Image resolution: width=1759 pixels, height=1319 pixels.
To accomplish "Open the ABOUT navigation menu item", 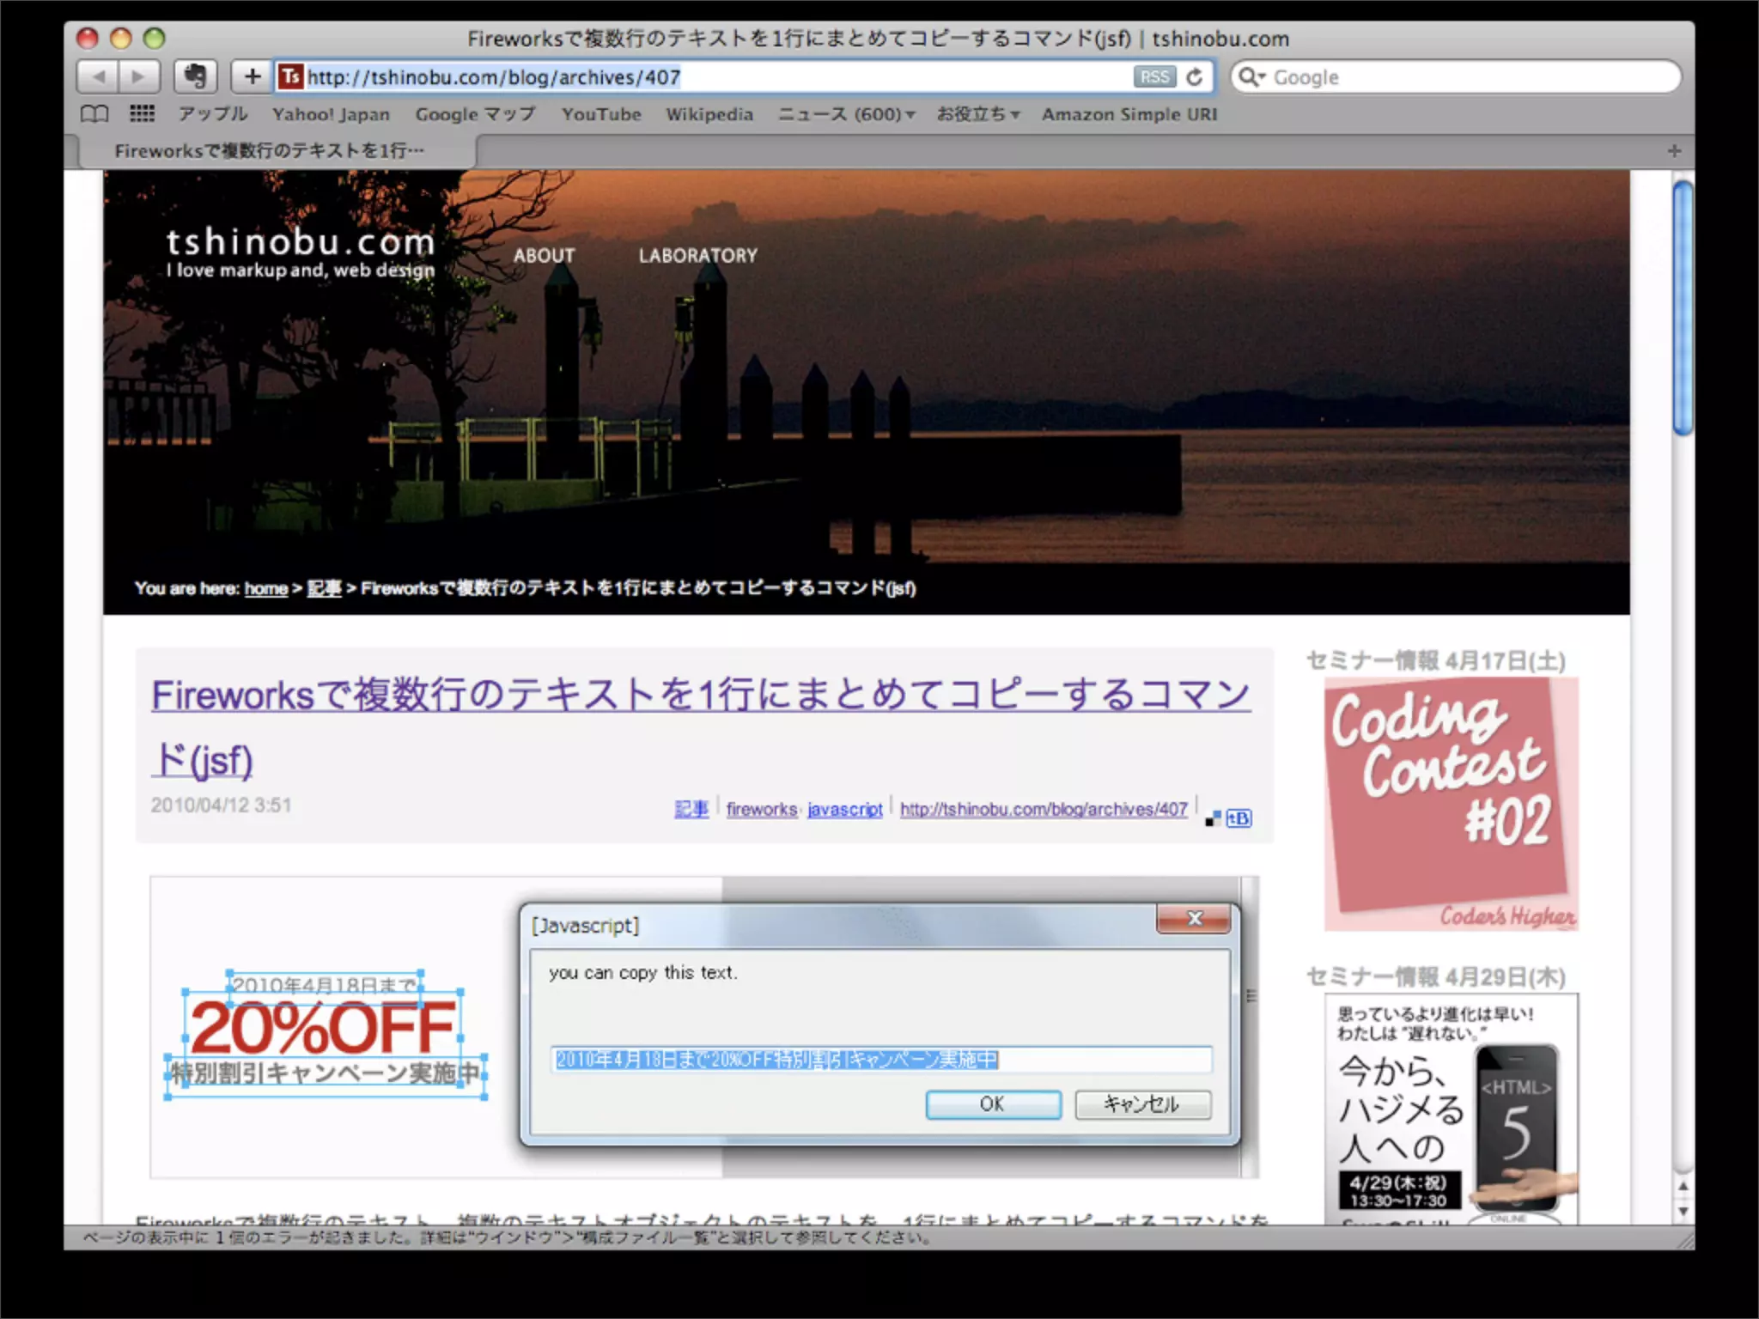I will (x=544, y=255).
